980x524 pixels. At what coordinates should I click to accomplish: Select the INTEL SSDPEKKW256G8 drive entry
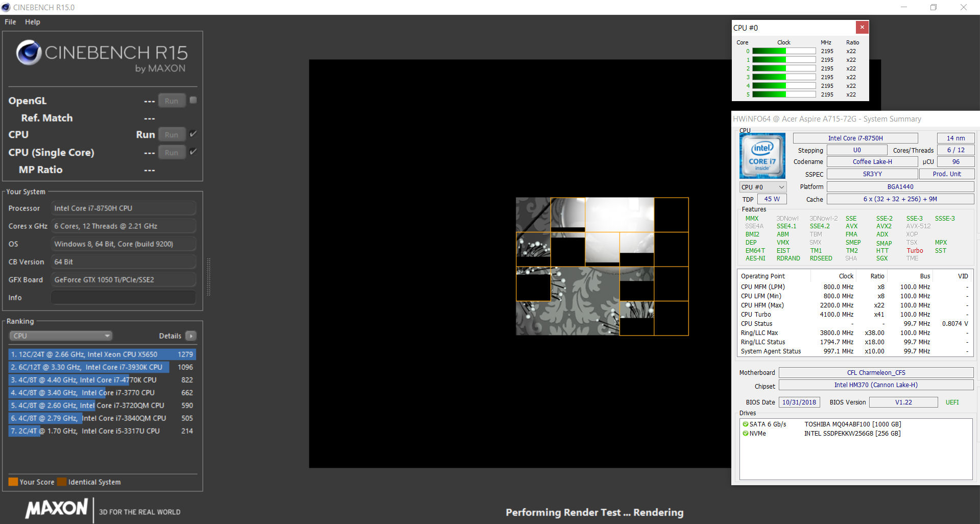[852, 433]
